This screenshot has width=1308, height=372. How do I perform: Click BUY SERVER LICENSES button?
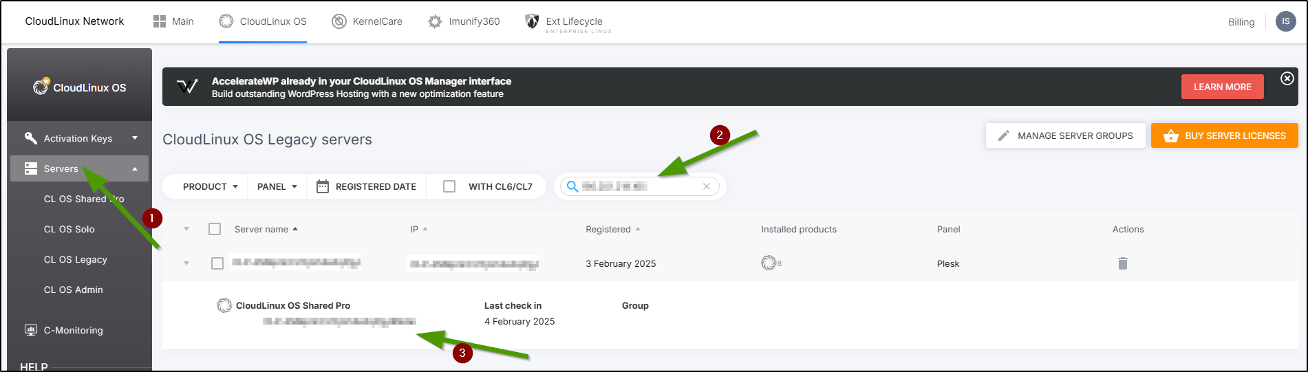(x=1224, y=135)
